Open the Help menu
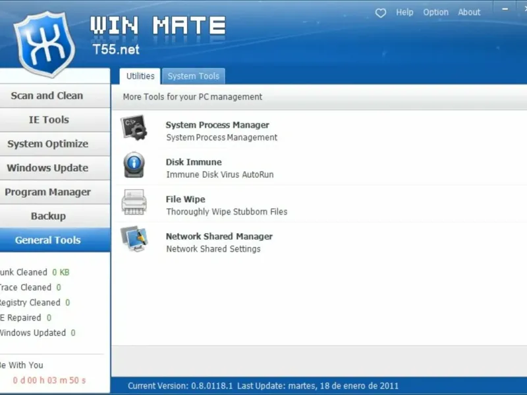Screen dimensions: 527x395 coord(404,13)
